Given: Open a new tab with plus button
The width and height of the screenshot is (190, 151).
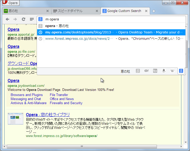Looking at the screenshot, I should coord(154,11).
